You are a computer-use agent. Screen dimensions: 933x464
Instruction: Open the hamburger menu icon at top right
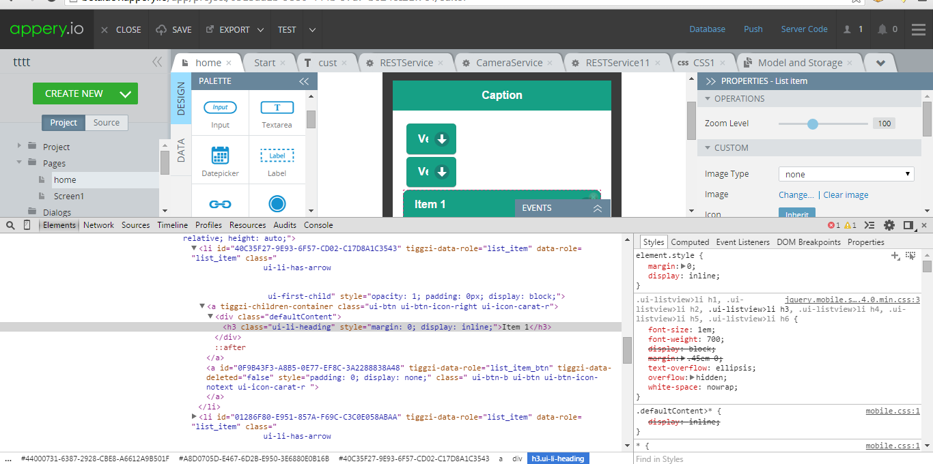(919, 29)
